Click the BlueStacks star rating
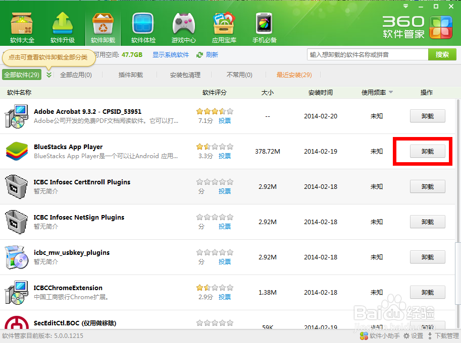This screenshot has width=461, height=343. coord(215,147)
